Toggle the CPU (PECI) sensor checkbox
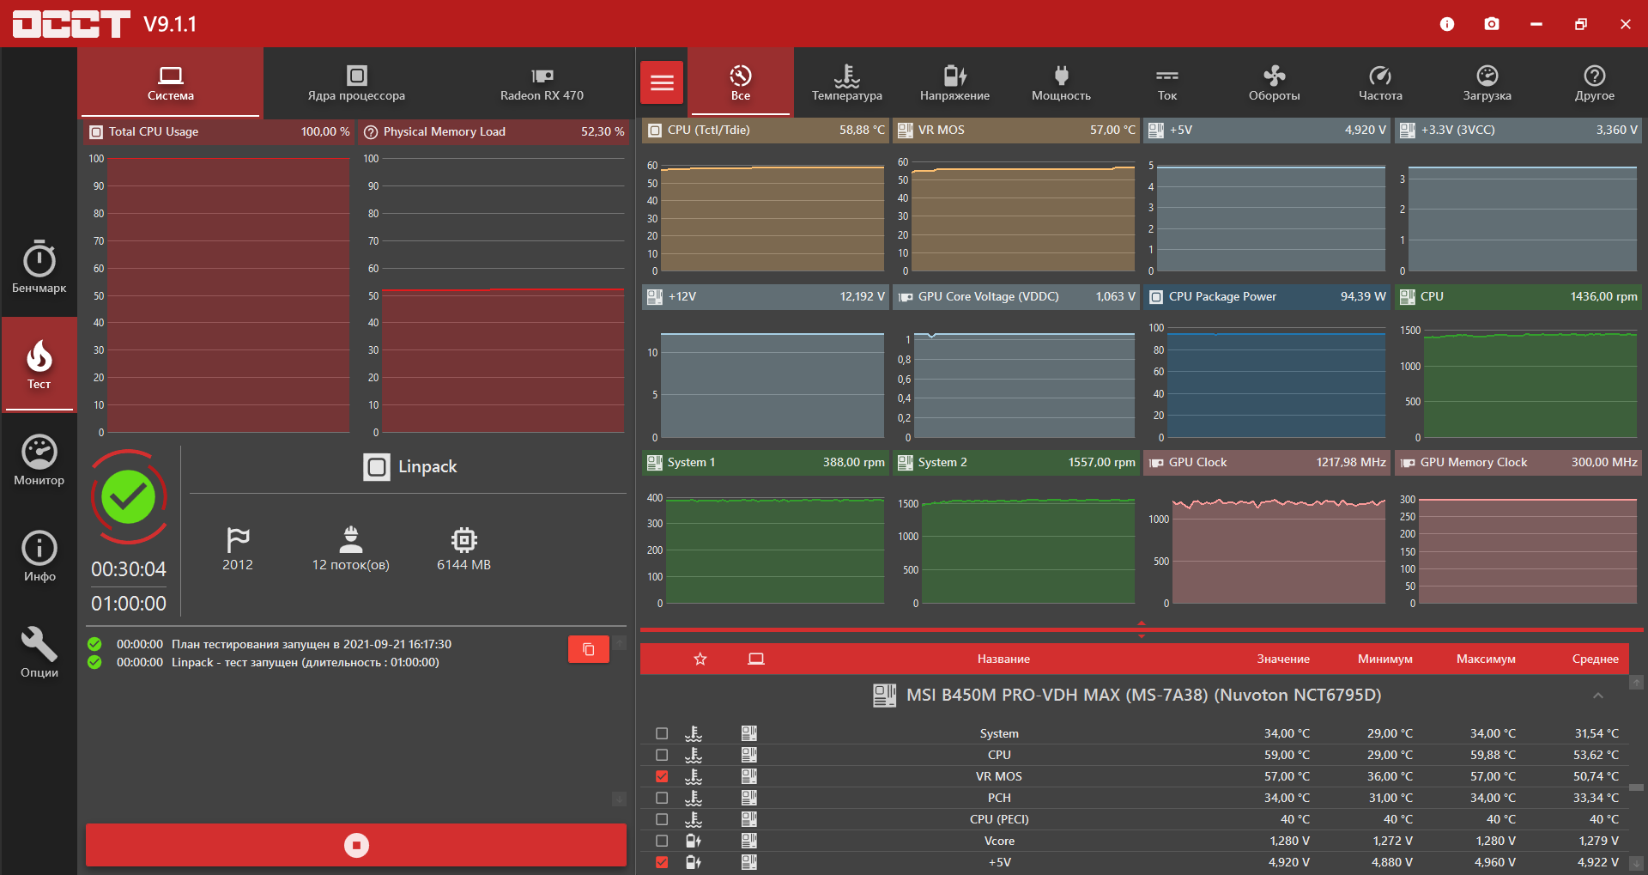This screenshot has height=875, width=1648. coord(662,819)
